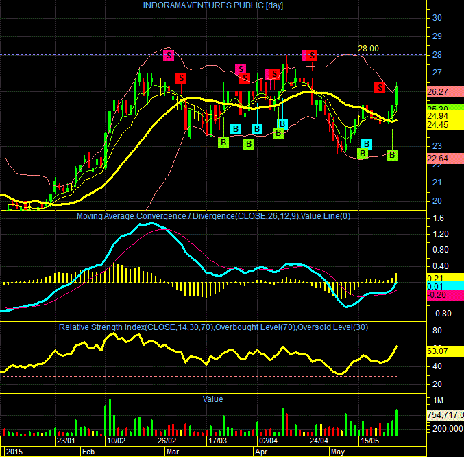Select the cyan B buy marker after 15/05

pyautogui.click(x=367, y=144)
